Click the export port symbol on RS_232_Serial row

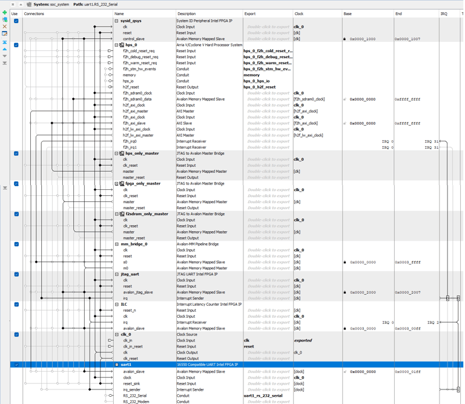(x=110, y=396)
